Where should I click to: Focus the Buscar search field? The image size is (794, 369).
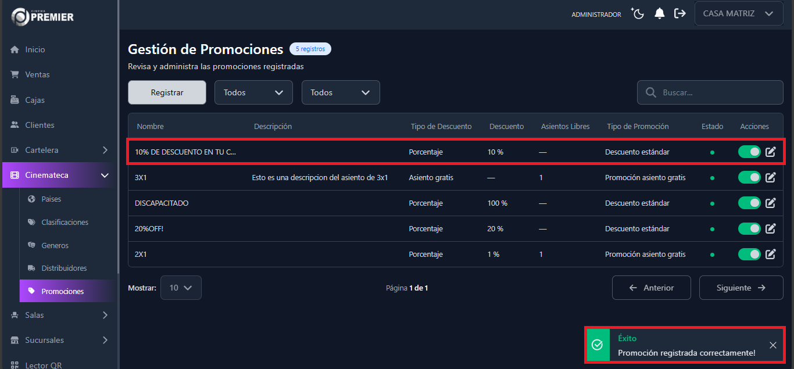(718, 92)
